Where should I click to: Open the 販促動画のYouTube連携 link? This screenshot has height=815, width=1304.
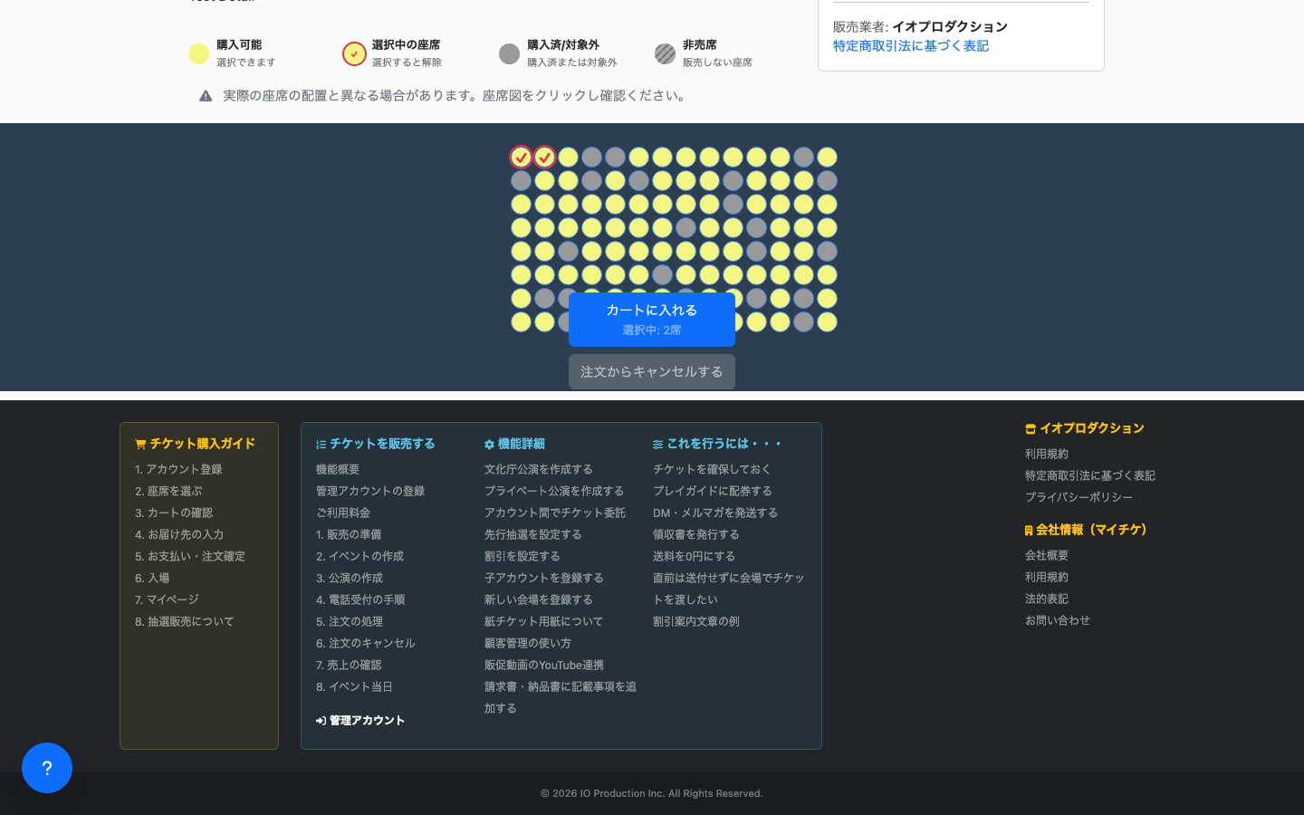coord(544,665)
